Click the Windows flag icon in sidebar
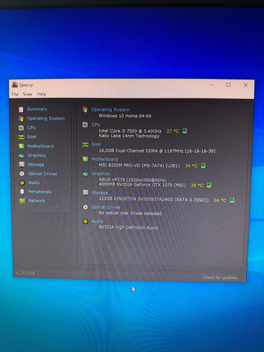Image resolution: width=264 pixels, height=352 pixels. click(21, 119)
